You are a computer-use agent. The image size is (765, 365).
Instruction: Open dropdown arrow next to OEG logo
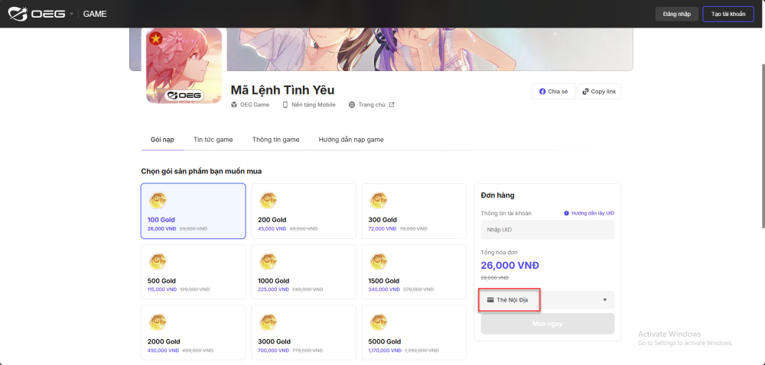[x=72, y=14]
